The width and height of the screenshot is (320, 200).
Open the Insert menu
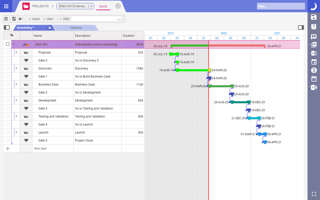(x=34, y=19)
